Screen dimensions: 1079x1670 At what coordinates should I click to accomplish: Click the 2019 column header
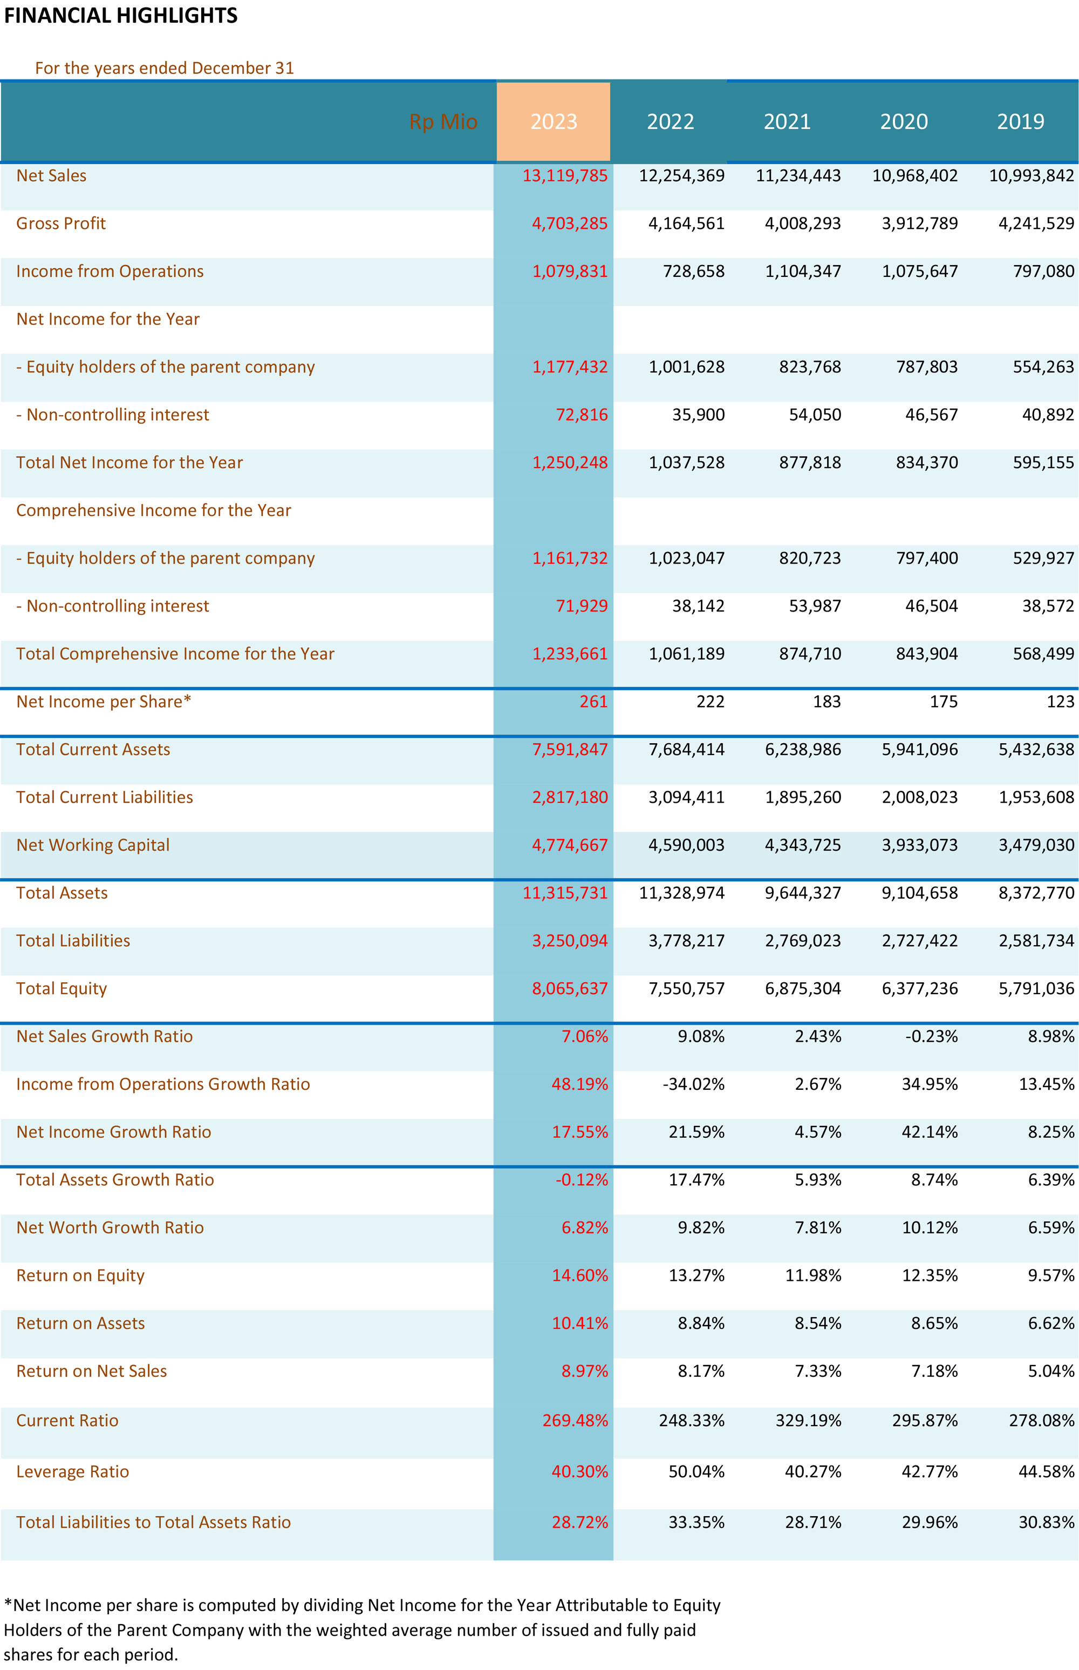tap(1020, 121)
